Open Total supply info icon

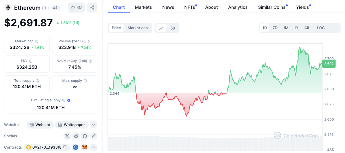[38, 81]
